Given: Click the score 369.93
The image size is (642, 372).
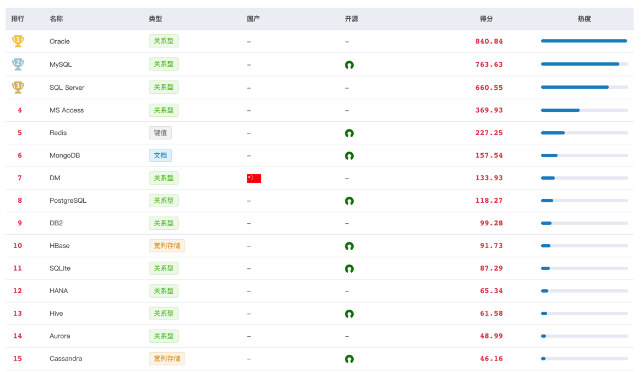Looking at the screenshot, I should (x=489, y=110).
